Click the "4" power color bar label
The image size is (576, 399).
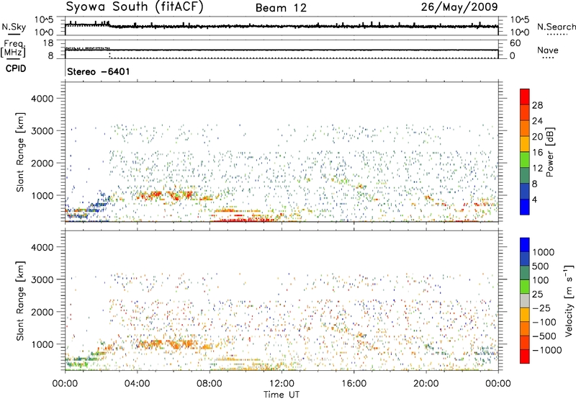click(534, 200)
